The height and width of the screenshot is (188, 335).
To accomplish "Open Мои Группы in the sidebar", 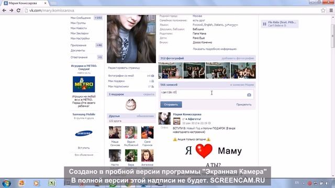I will coord(78,23).
